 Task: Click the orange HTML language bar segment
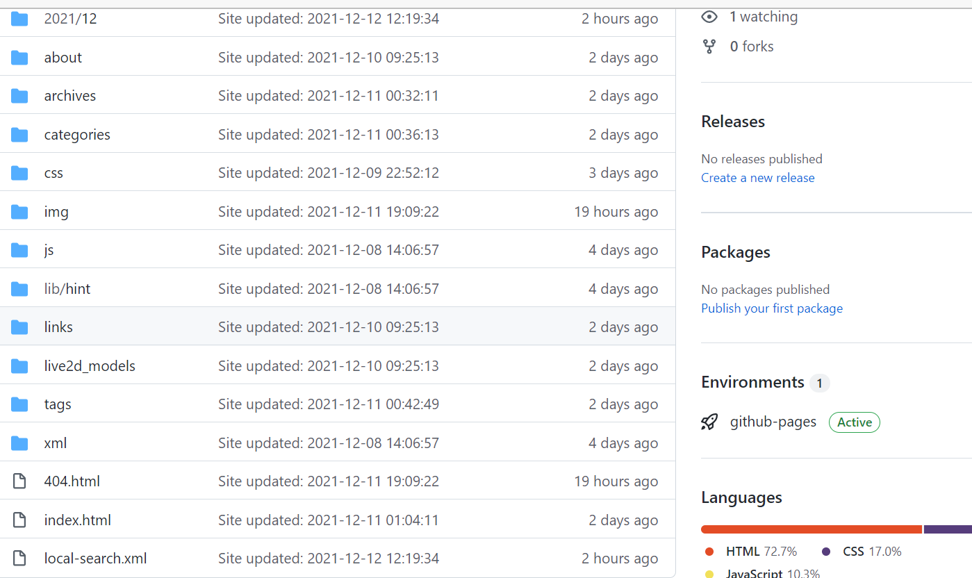pos(812,529)
